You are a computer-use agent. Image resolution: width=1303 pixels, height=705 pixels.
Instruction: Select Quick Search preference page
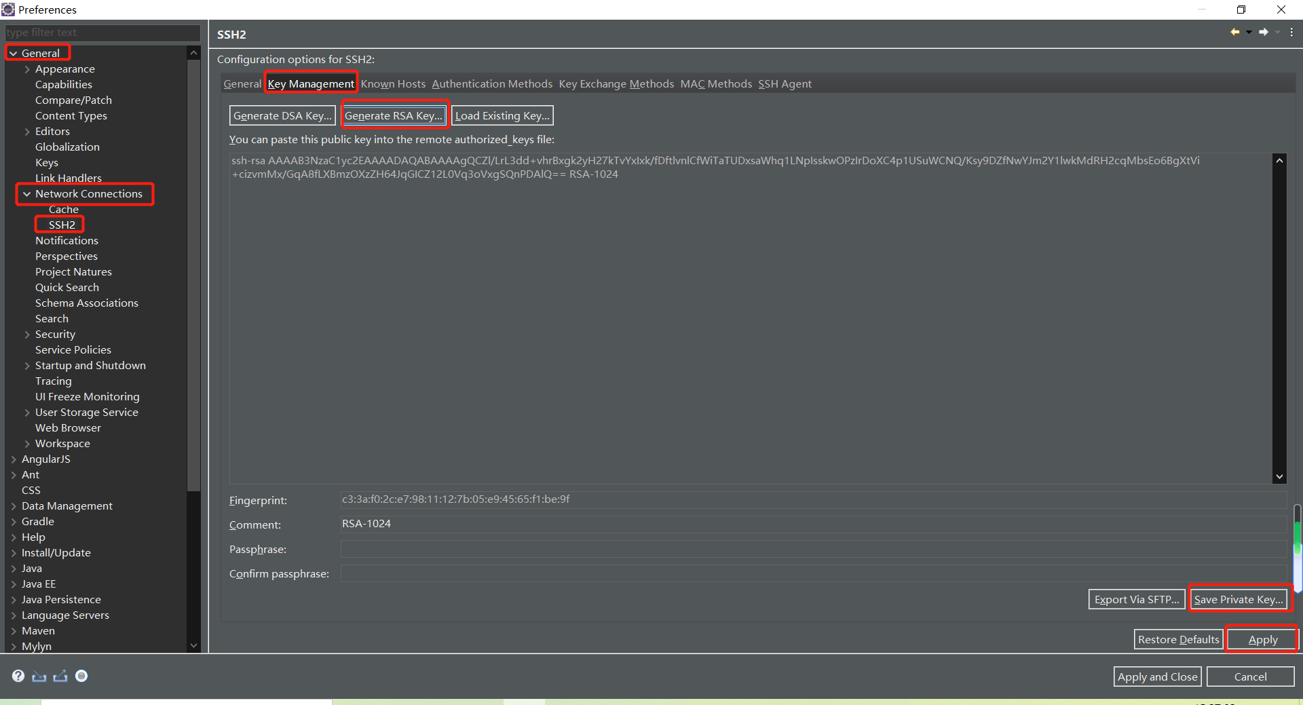coord(67,288)
